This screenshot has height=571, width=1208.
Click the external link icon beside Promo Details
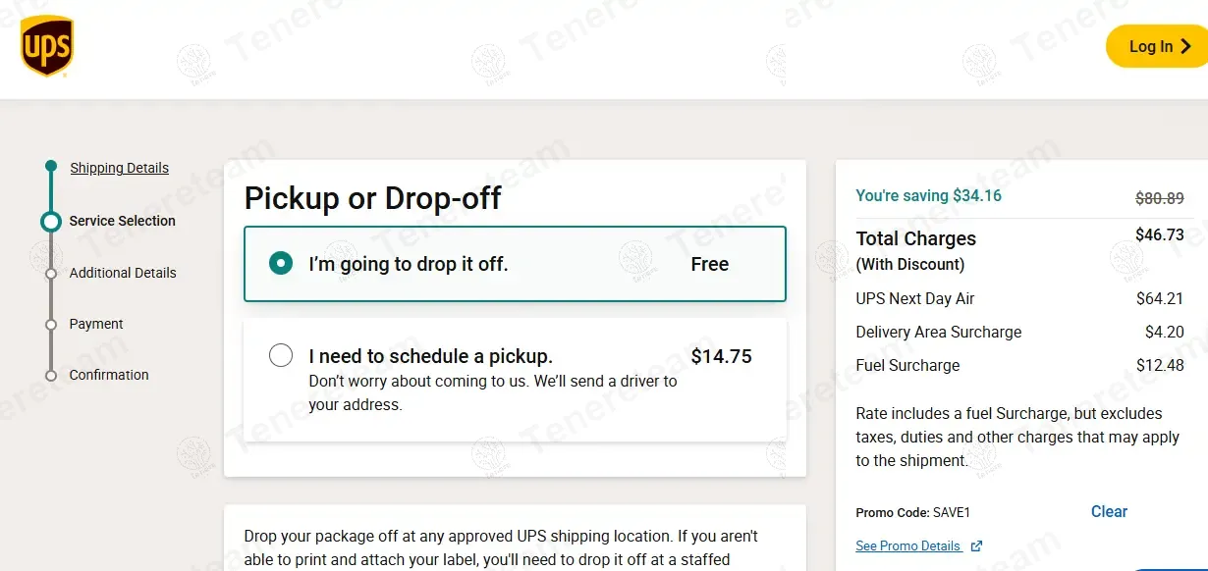tap(976, 546)
